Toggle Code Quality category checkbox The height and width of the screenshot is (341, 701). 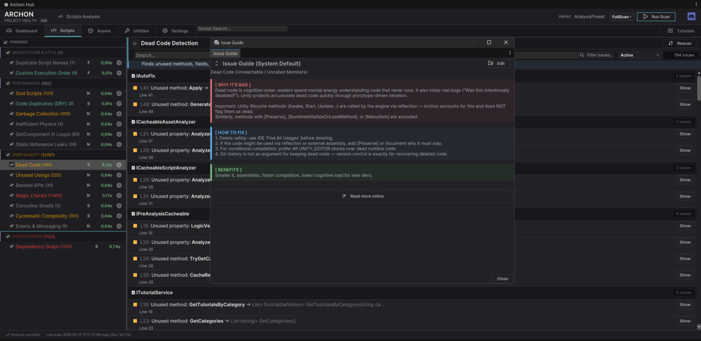[x=8, y=154]
